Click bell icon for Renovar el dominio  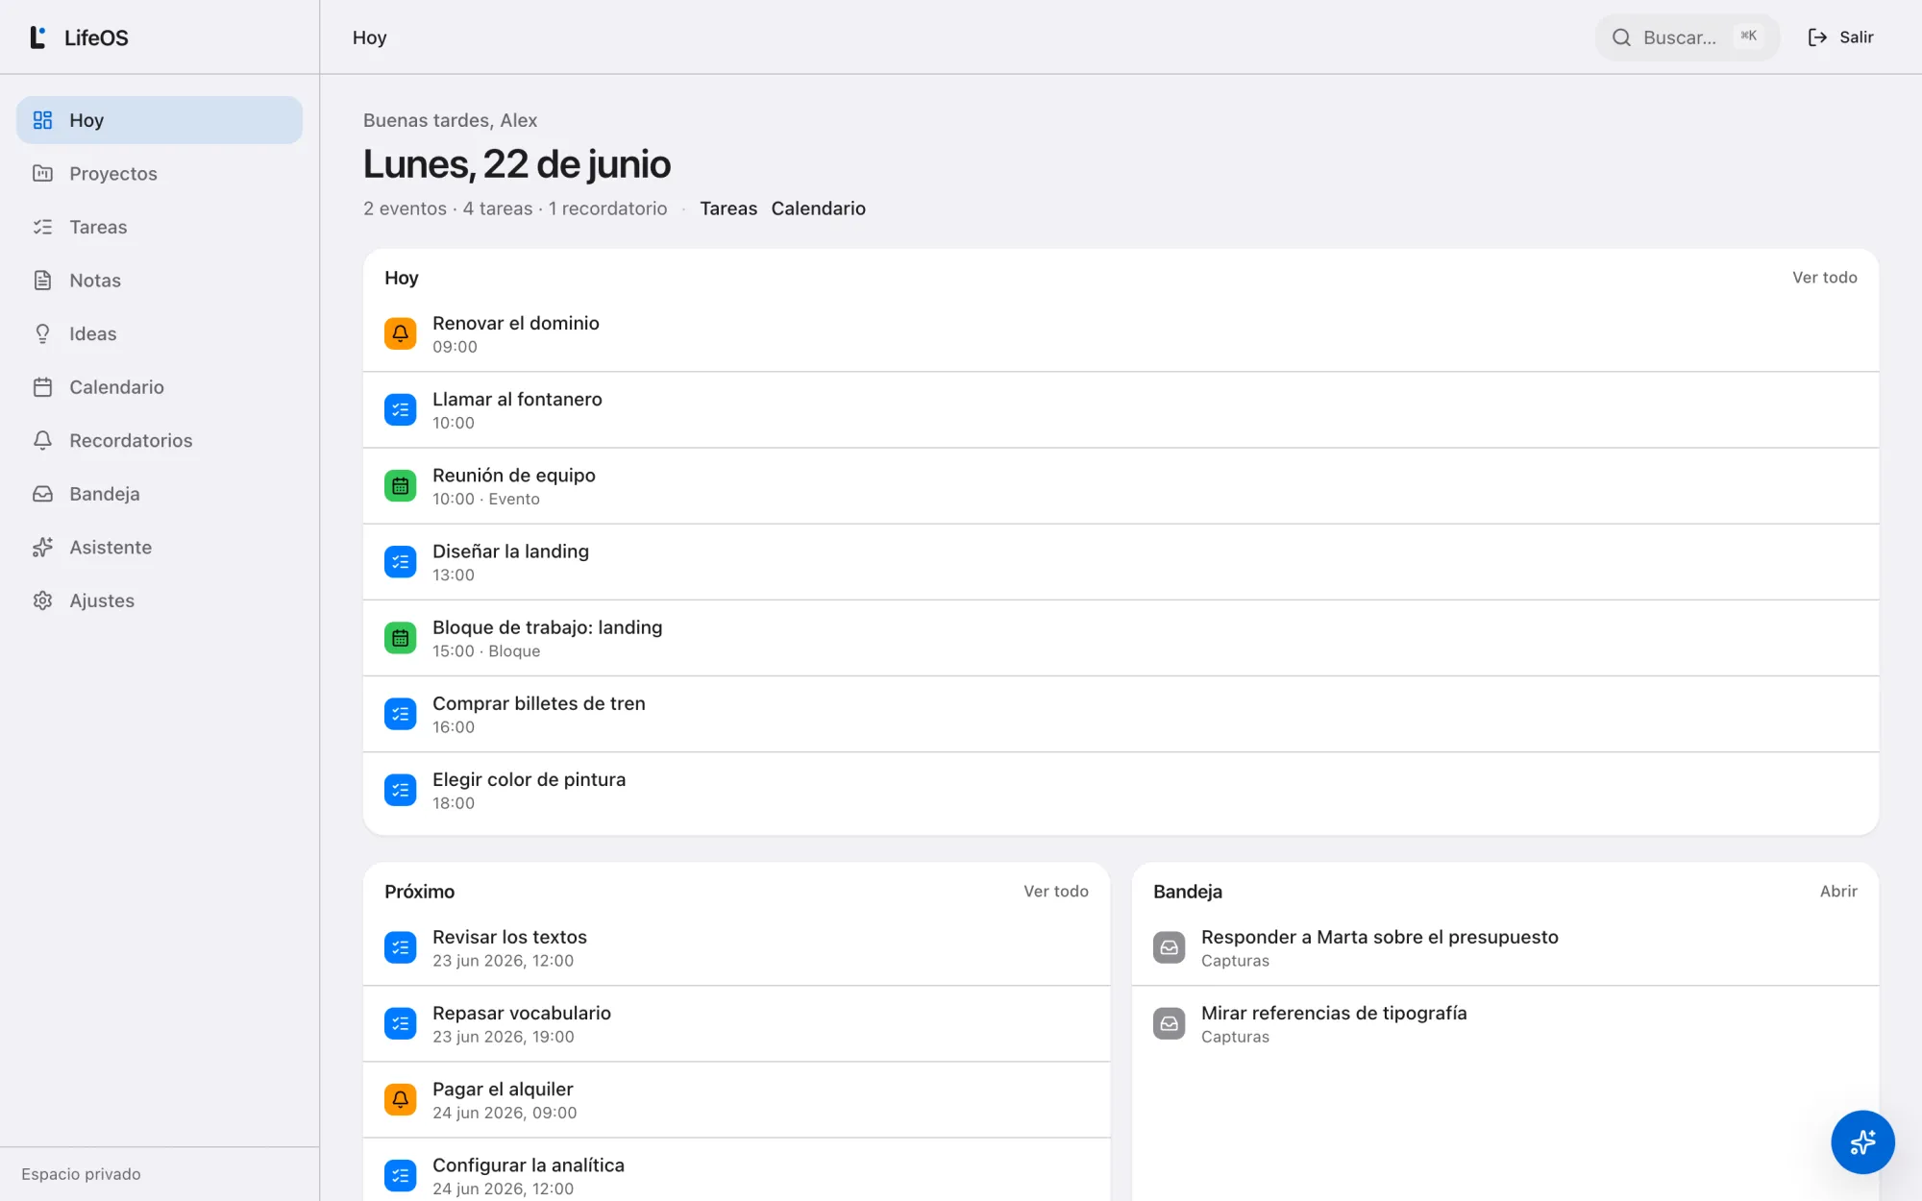(x=401, y=333)
